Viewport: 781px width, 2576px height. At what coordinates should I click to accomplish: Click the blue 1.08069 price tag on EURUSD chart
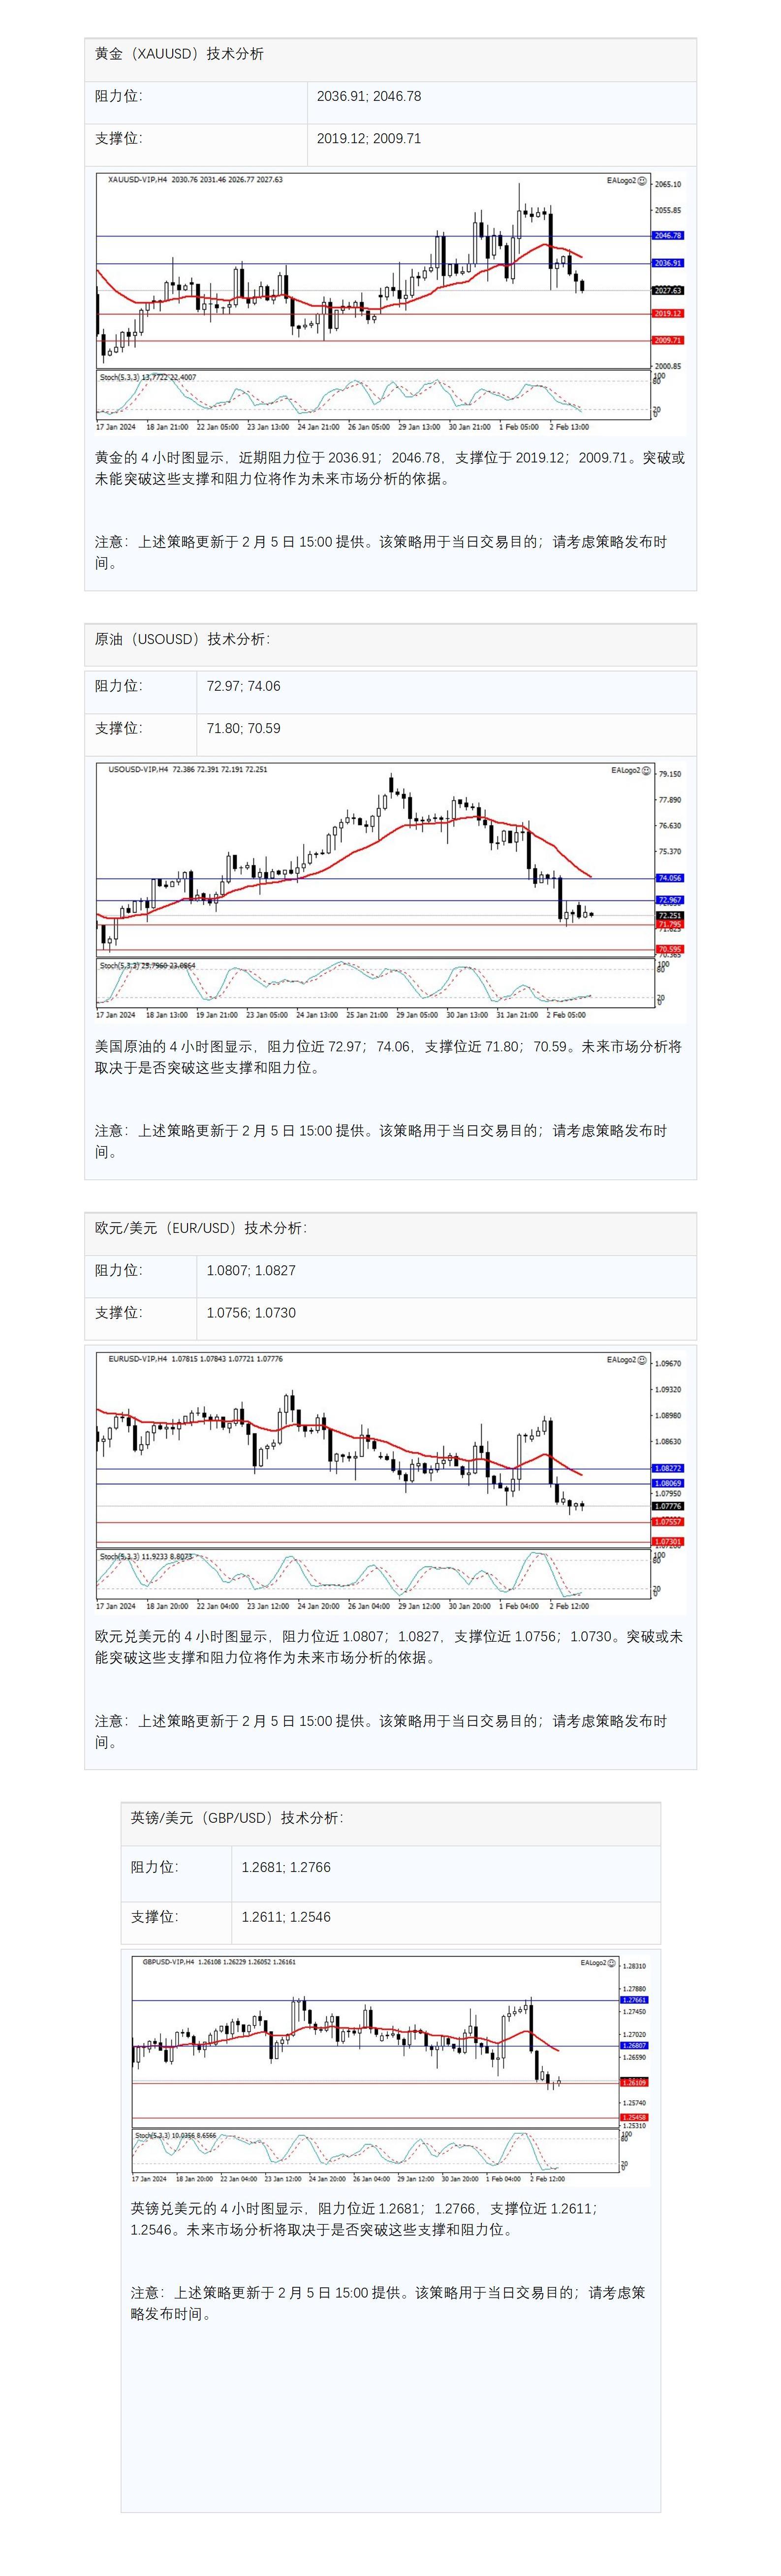[x=668, y=1484]
